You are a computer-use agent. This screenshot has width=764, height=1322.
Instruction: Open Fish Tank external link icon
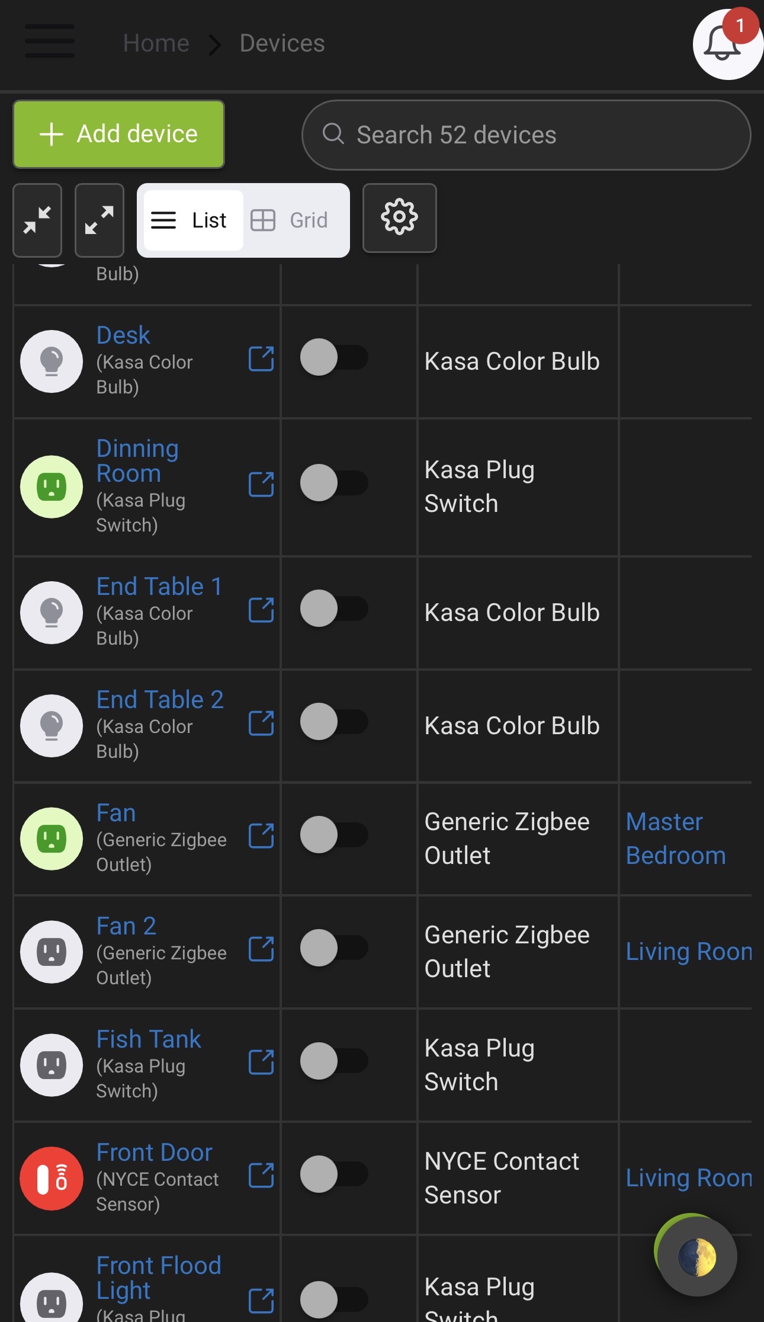(x=261, y=1062)
